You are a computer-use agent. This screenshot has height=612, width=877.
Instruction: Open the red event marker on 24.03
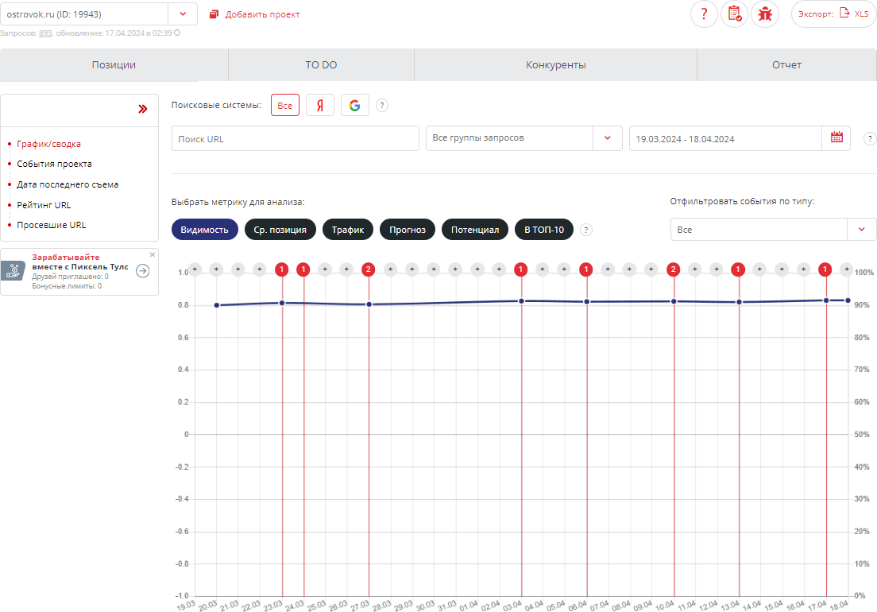(303, 269)
